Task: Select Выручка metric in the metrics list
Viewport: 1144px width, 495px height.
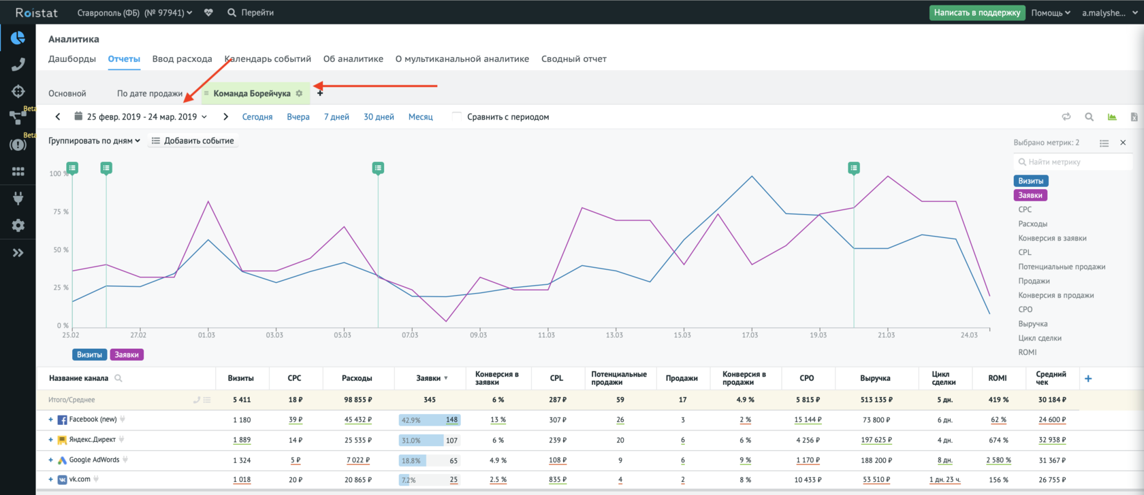Action: point(1033,324)
